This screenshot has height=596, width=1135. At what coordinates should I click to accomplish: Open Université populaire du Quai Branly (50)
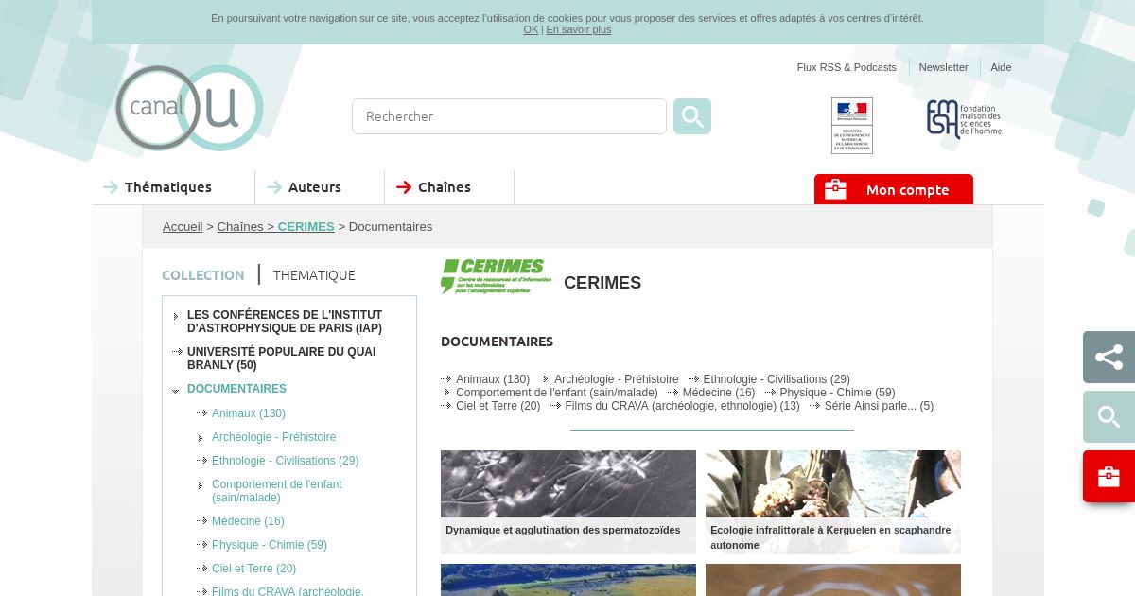point(281,359)
